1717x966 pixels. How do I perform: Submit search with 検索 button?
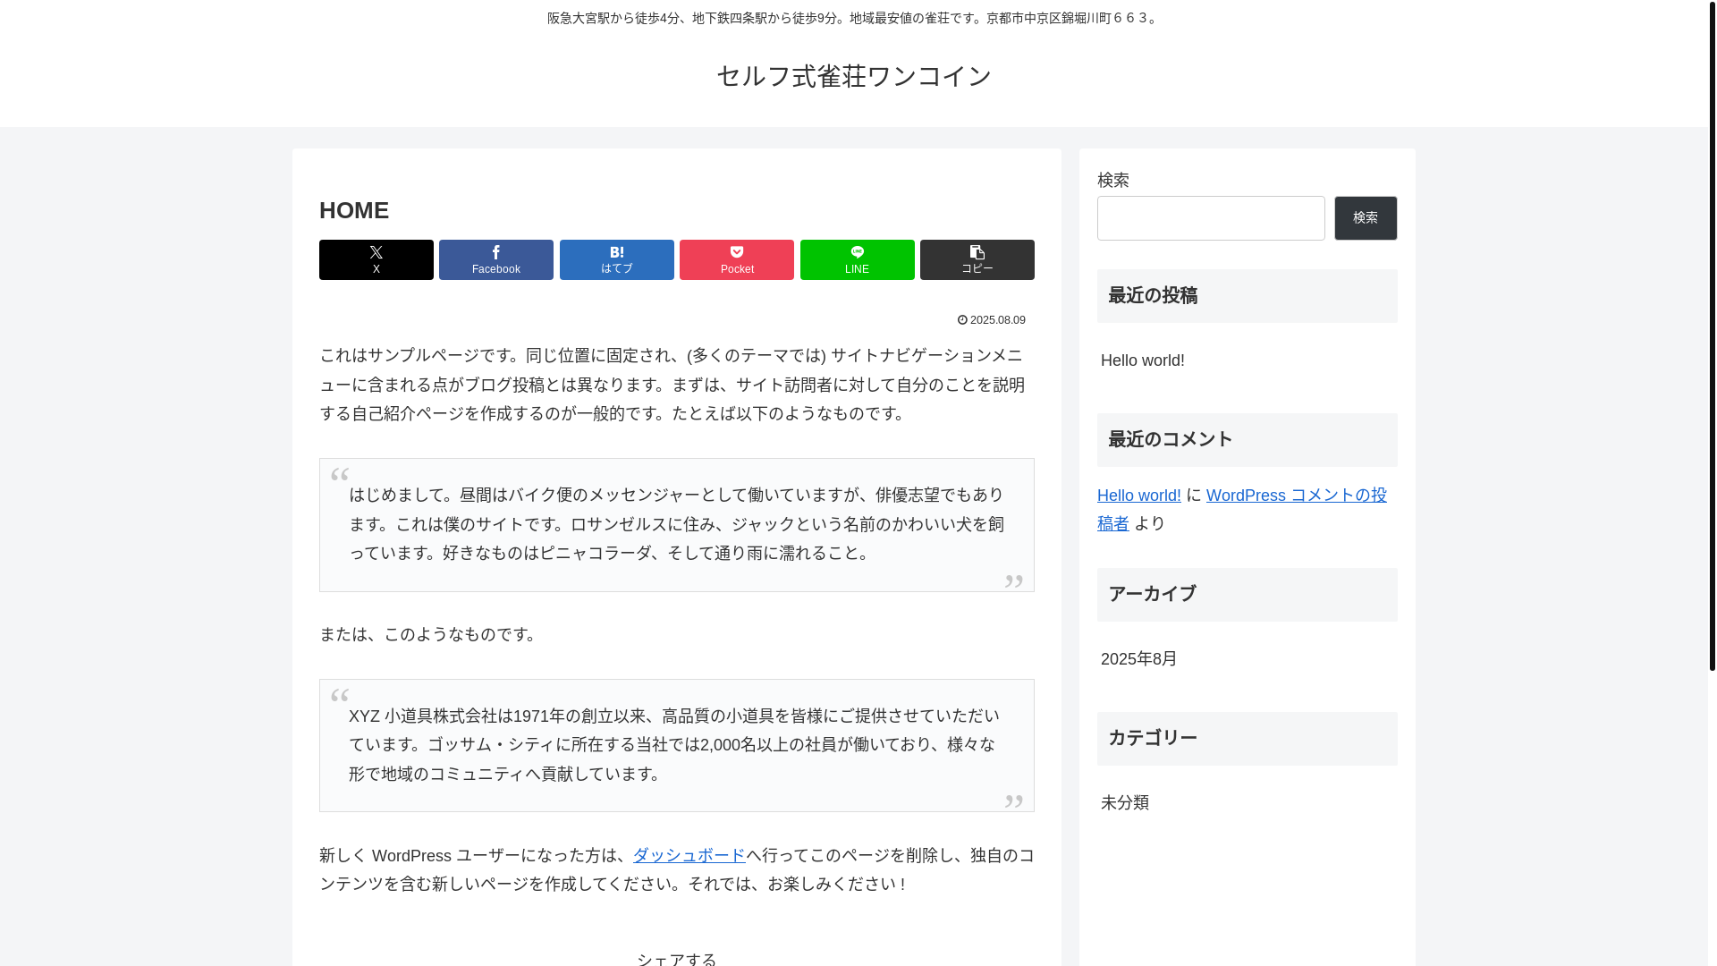tap(1366, 218)
